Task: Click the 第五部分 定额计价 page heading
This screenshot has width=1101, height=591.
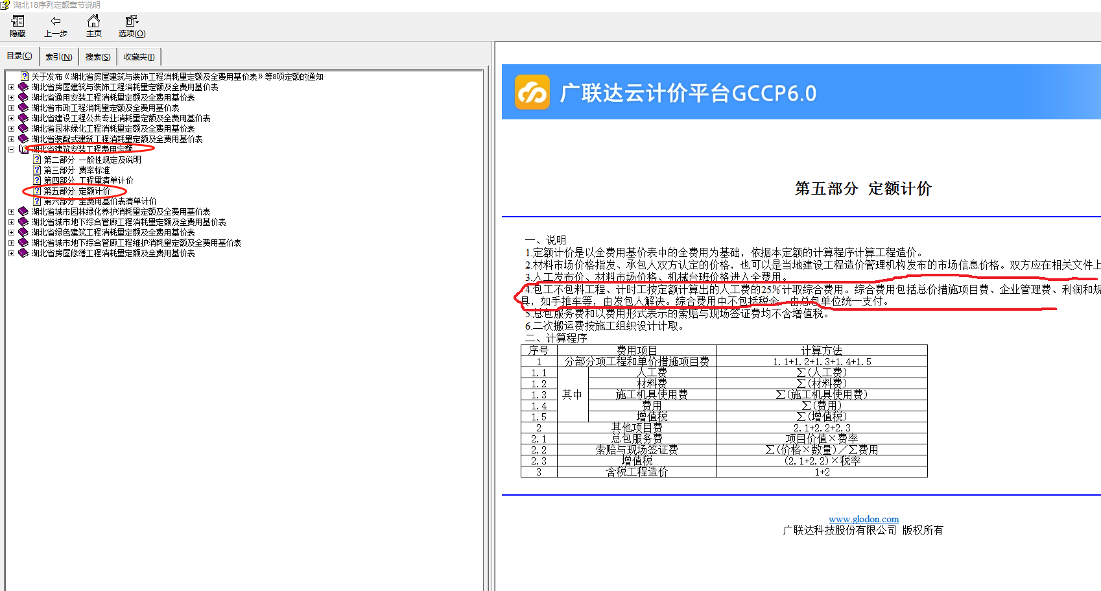Action: click(863, 189)
